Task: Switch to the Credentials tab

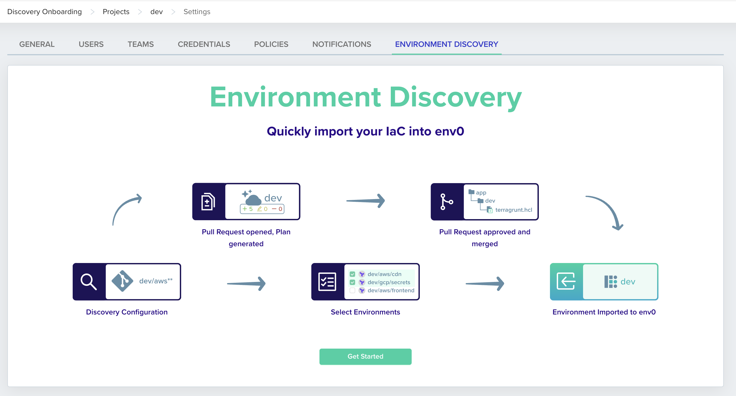Action: pyautogui.click(x=204, y=44)
